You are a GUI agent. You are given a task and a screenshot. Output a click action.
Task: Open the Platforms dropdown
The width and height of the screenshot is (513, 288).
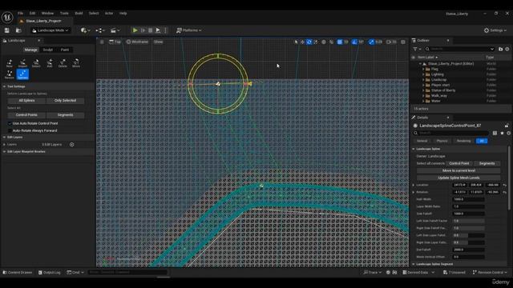point(189,30)
